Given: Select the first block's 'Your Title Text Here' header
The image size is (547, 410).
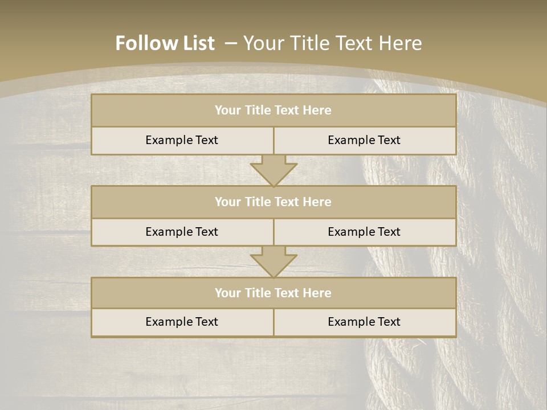Looking at the screenshot, I should [273, 110].
